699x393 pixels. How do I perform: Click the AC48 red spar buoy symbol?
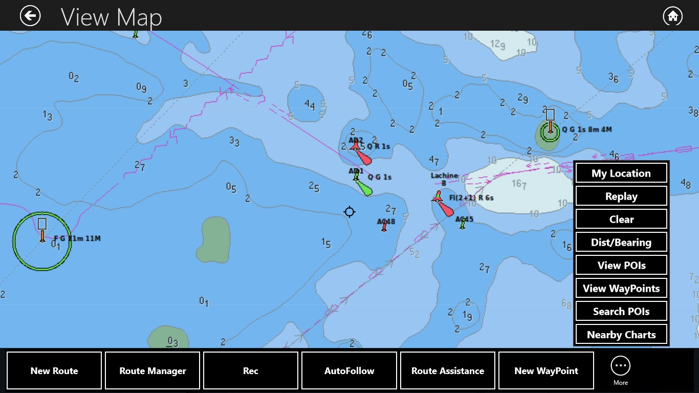384,226
